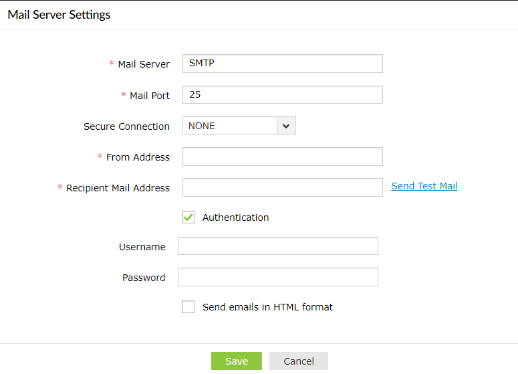The height and width of the screenshot is (374, 518).
Task: Expand the Secure Connection dropdown arrow
Action: (286, 126)
